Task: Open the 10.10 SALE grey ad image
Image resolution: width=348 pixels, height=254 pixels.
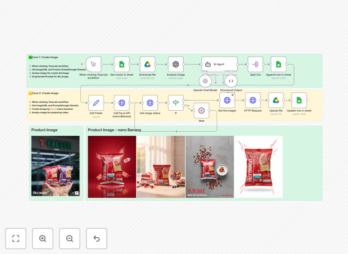Action: coord(210,167)
